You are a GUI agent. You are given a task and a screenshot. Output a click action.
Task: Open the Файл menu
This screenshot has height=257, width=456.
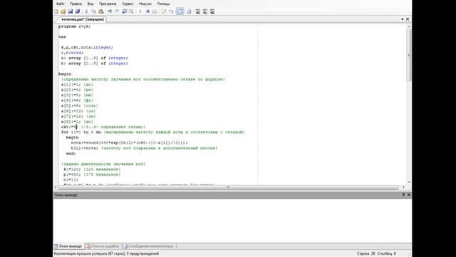tap(60, 4)
